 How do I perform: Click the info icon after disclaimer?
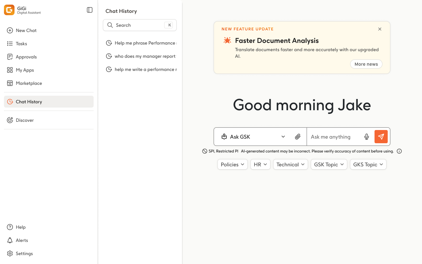399,151
